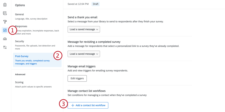Click the Draft status badge
Viewport: 225px width, 112px height.
pos(96,4)
